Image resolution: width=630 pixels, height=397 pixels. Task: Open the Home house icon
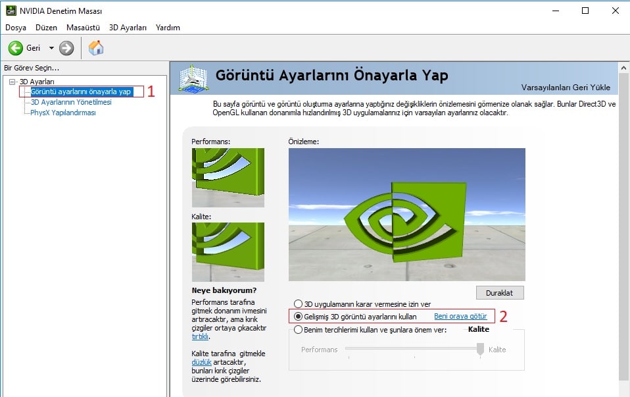click(96, 47)
